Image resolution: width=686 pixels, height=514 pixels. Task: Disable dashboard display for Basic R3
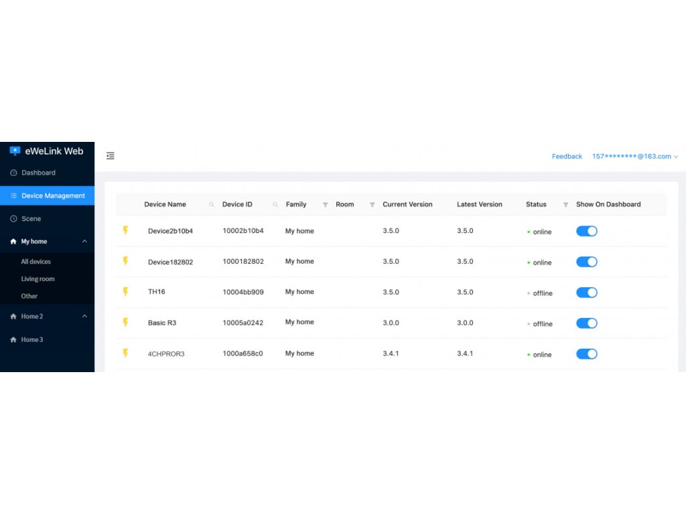(x=587, y=323)
